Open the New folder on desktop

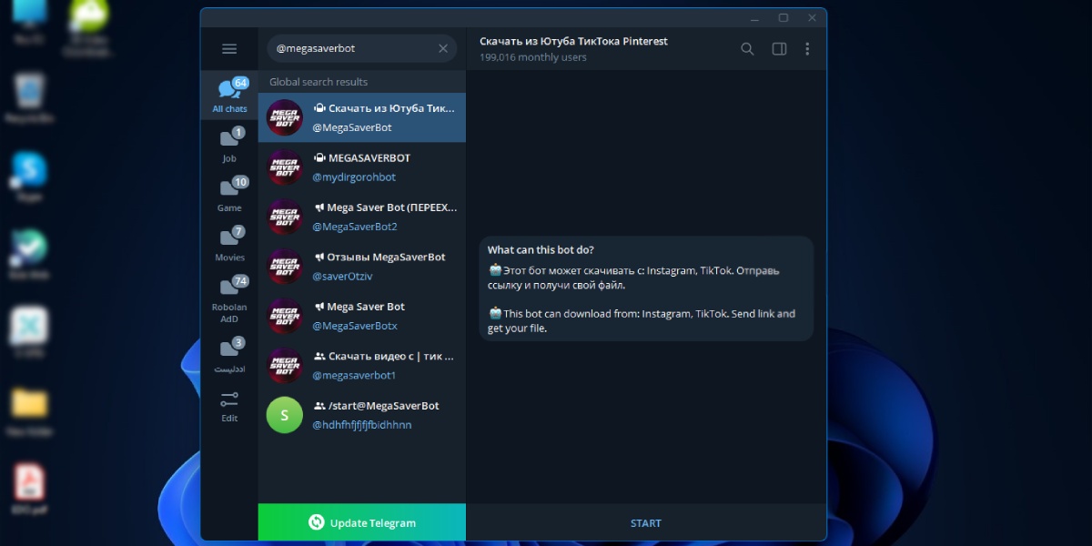[x=29, y=411]
